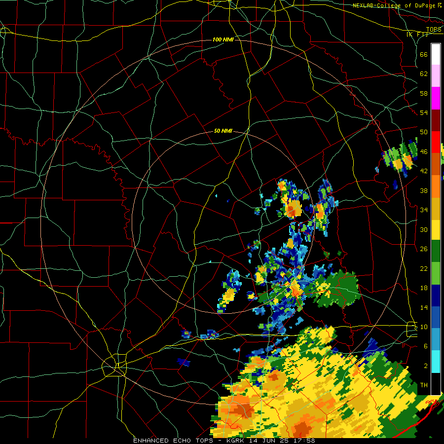The height and width of the screenshot is (444, 444).
Task: Select the light pink swatch on the color scale
Action: point(436,76)
